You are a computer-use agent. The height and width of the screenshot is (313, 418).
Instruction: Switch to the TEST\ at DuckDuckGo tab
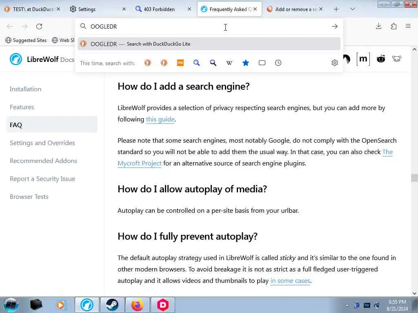pos(31,9)
